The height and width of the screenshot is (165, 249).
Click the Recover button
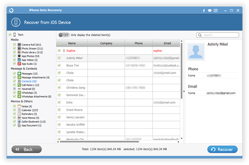[222, 149]
